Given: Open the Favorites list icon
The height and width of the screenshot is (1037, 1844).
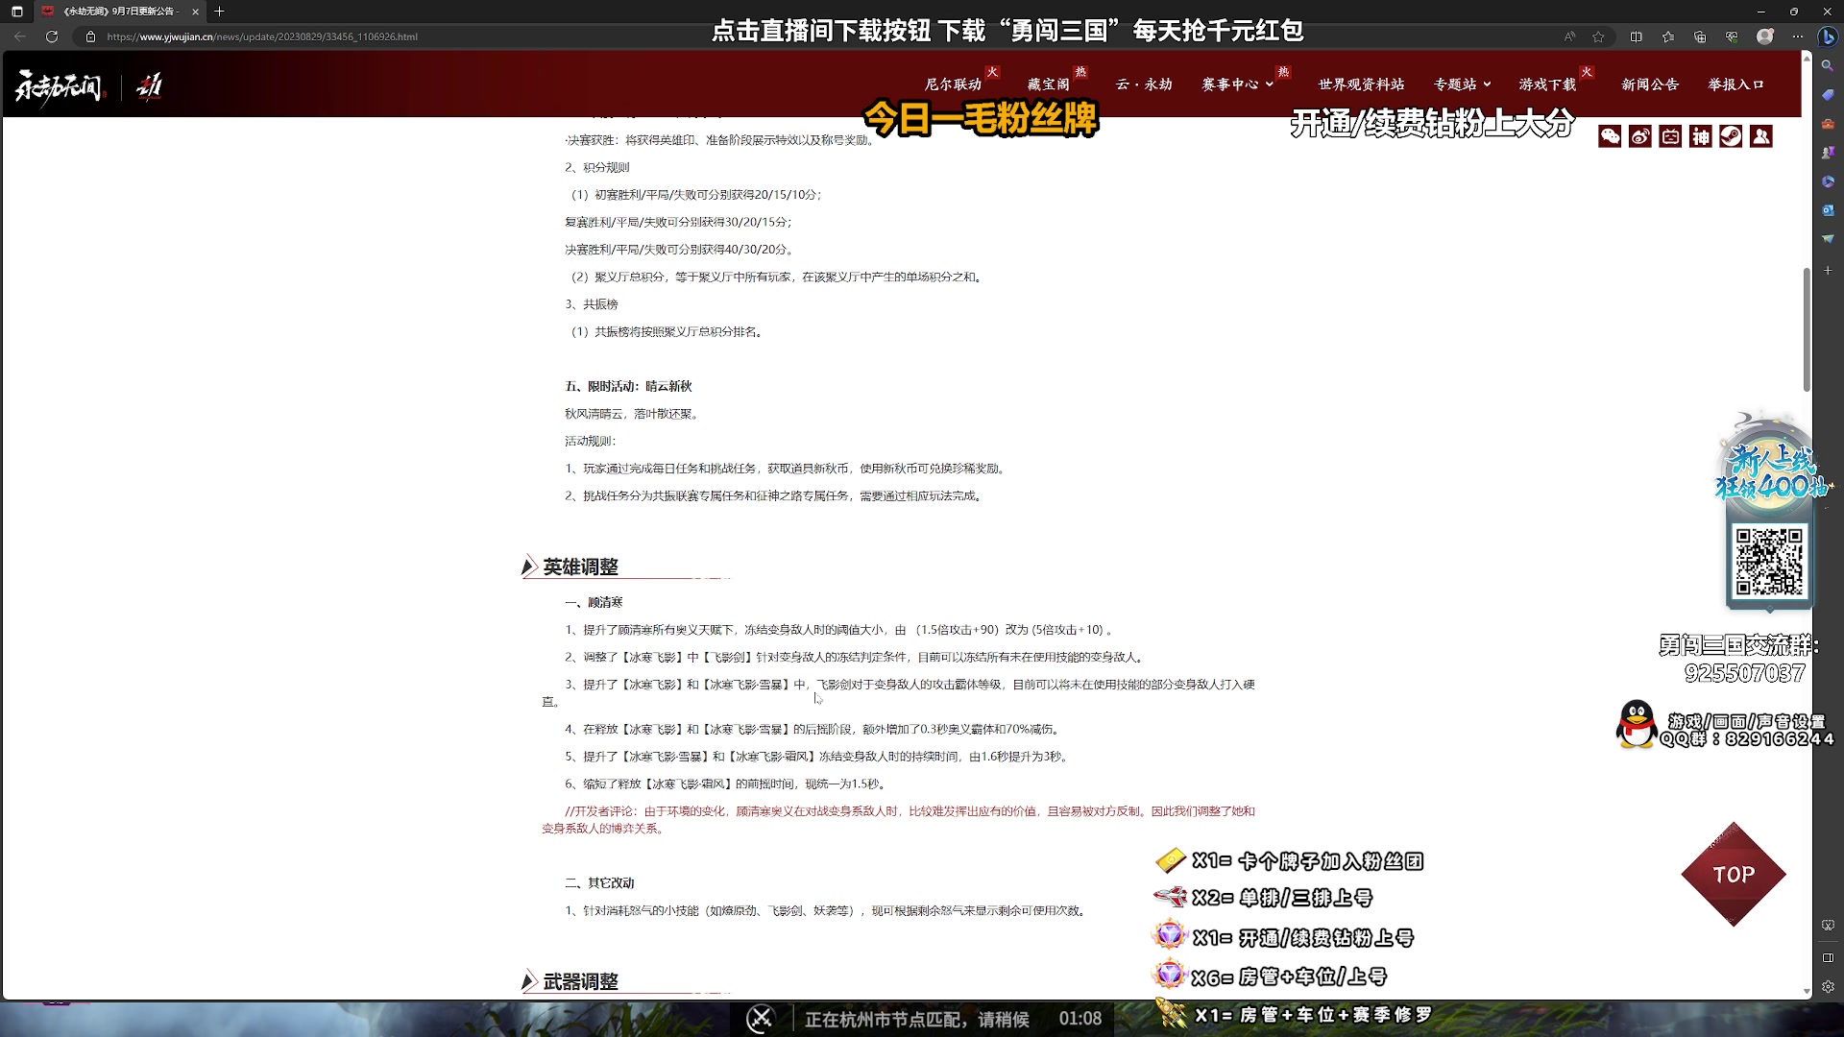Looking at the screenshot, I should [x=1668, y=36].
